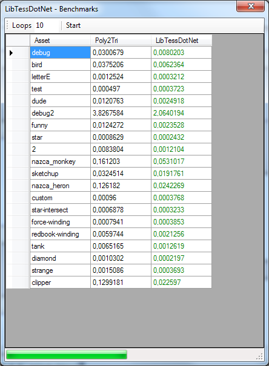The width and height of the screenshot is (269, 366).
Task: Select the current-row arrow indicator for debug
Action: [x=11, y=53]
